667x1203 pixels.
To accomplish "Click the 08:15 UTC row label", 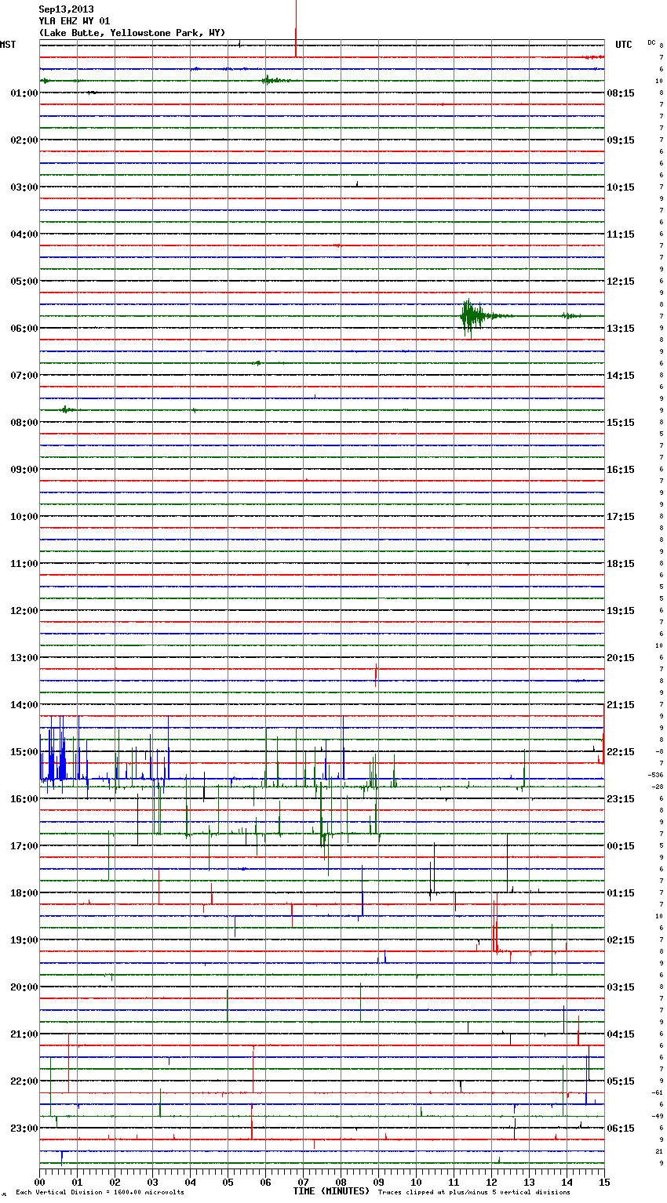I will [621, 93].
